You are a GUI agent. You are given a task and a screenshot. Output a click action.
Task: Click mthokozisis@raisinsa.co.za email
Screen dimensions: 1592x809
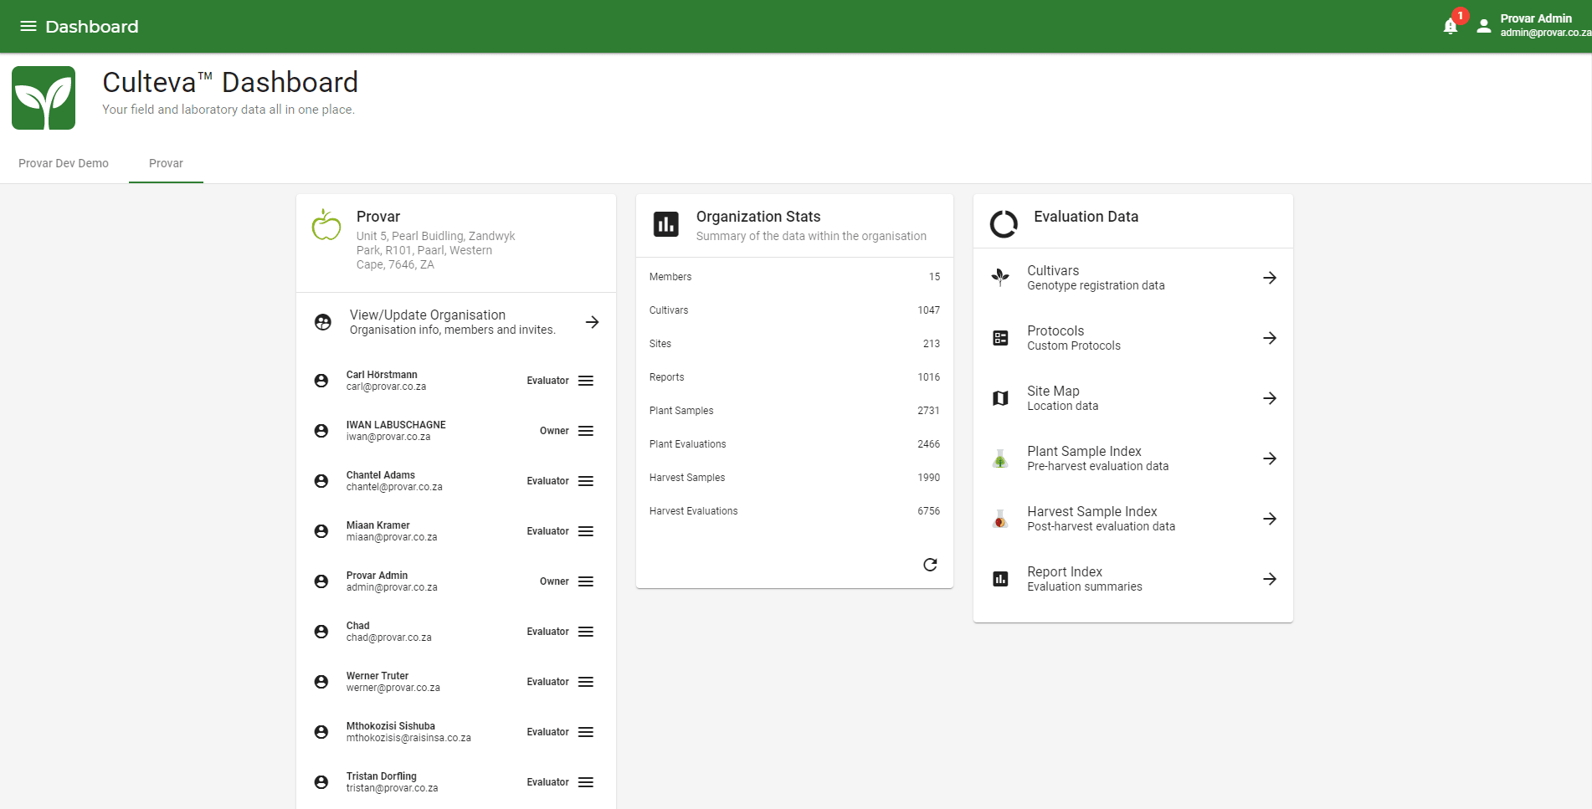point(408,738)
